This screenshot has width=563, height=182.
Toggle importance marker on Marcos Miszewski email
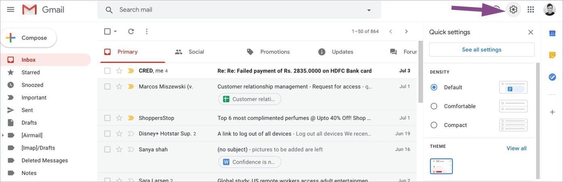(x=131, y=86)
